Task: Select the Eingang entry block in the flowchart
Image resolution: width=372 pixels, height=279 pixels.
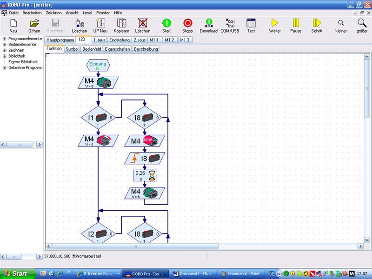Action: [x=98, y=65]
